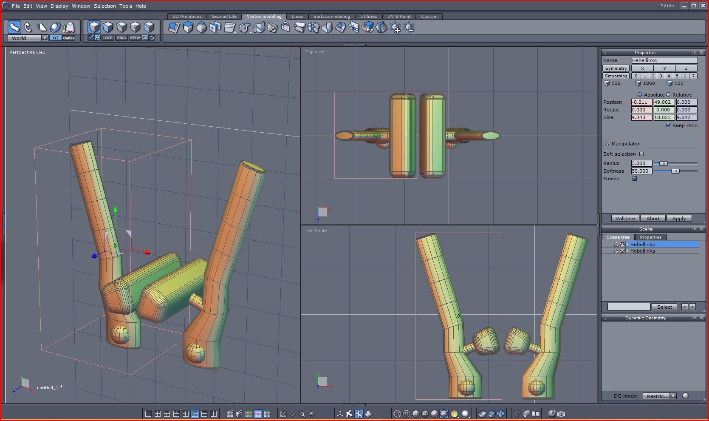Switch to four-viewport layout

click(x=158, y=413)
